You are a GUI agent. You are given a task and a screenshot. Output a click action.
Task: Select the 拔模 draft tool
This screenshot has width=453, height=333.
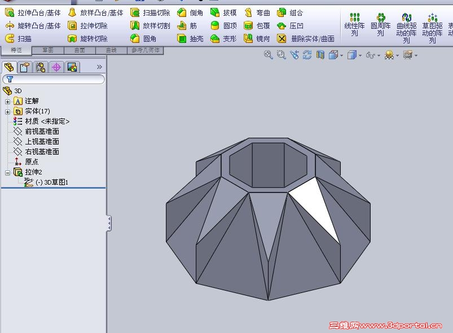click(223, 13)
